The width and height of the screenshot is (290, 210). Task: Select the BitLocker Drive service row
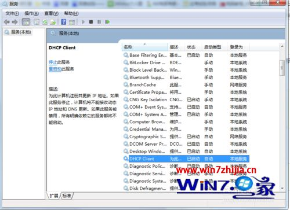point(186,62)
